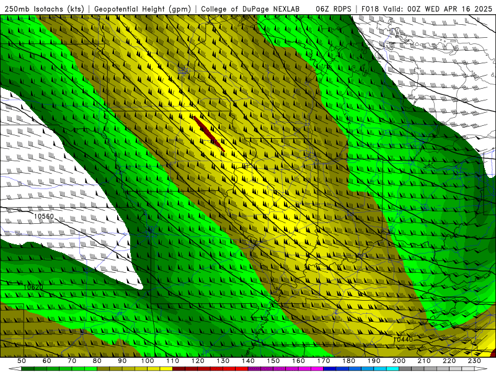Click the 90 value on the color scale
The width and height of the screenshot is (496, 372).
tap(122, 361)
